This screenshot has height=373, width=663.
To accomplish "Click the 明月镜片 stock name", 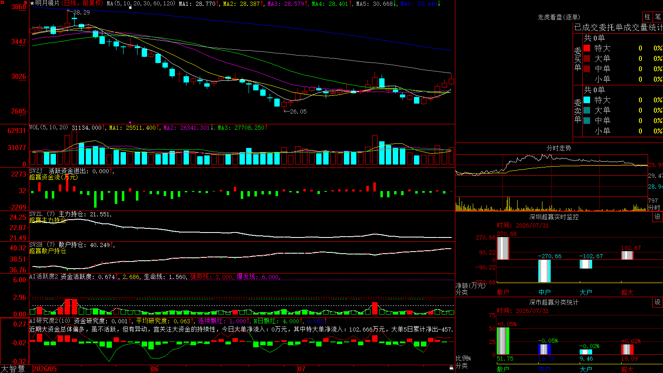I will 47,3.
